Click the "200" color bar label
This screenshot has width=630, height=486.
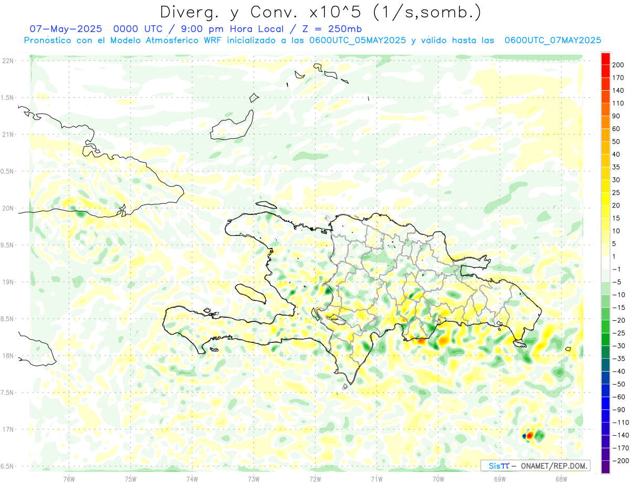point(618,64)
